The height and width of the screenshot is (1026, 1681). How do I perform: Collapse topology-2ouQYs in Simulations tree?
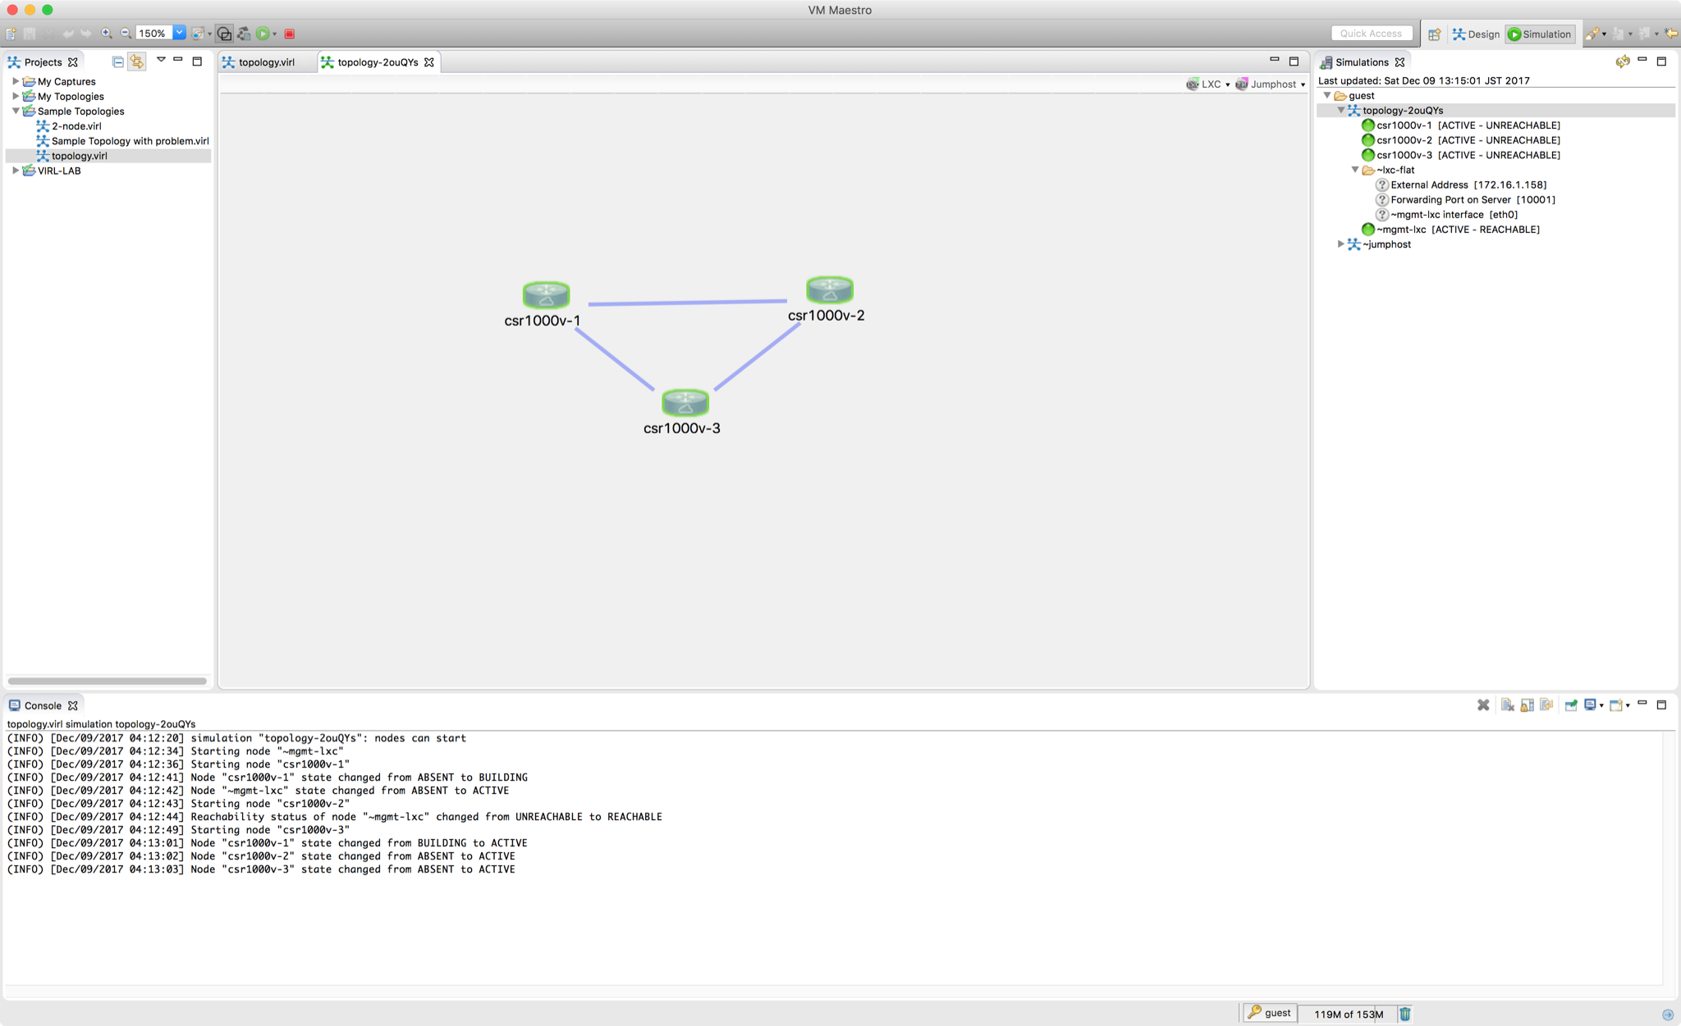(x=1341, y=111)
